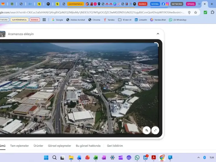The image size is (216, 162).
Task: Show hidden system tray icons
Action: (198, 157)
